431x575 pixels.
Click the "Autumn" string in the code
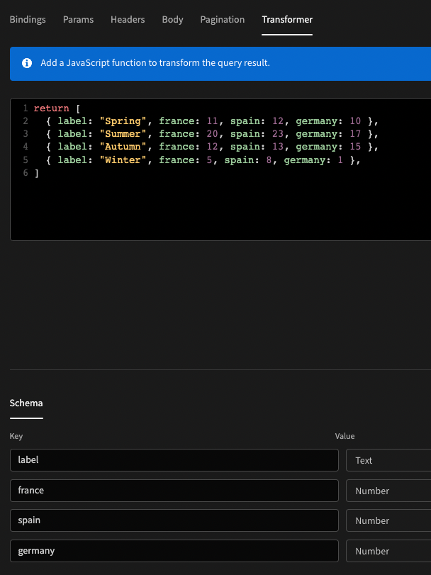pyautogui.click(x=123, y=147)
